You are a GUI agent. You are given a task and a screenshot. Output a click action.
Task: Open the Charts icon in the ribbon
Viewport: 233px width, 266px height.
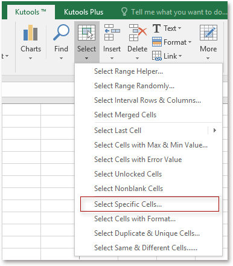tap(31, 33)
